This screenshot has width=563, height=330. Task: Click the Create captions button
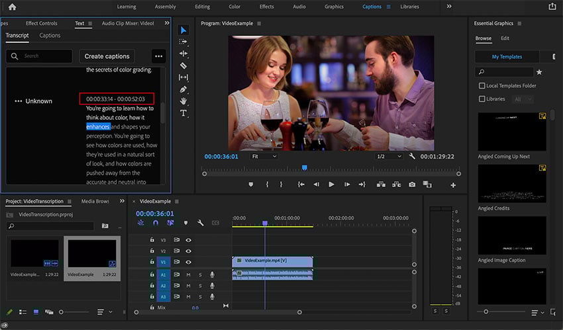coord(107,56)
